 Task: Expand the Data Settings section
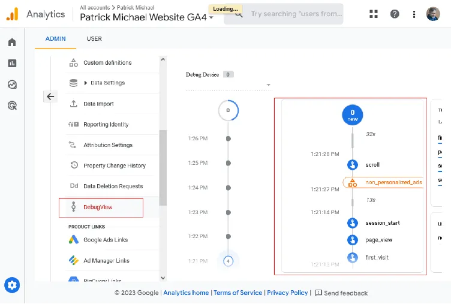(x=107, y=83)
